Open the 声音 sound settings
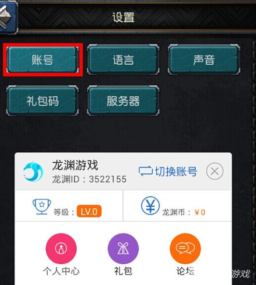Screen dimensions: 256x285 tap(204, 60)
